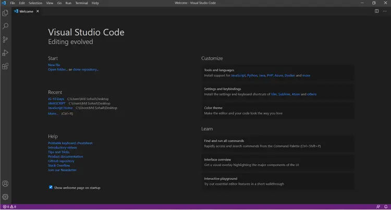
Task: Open the Accounts icon in activity bar
Action: 5,183
